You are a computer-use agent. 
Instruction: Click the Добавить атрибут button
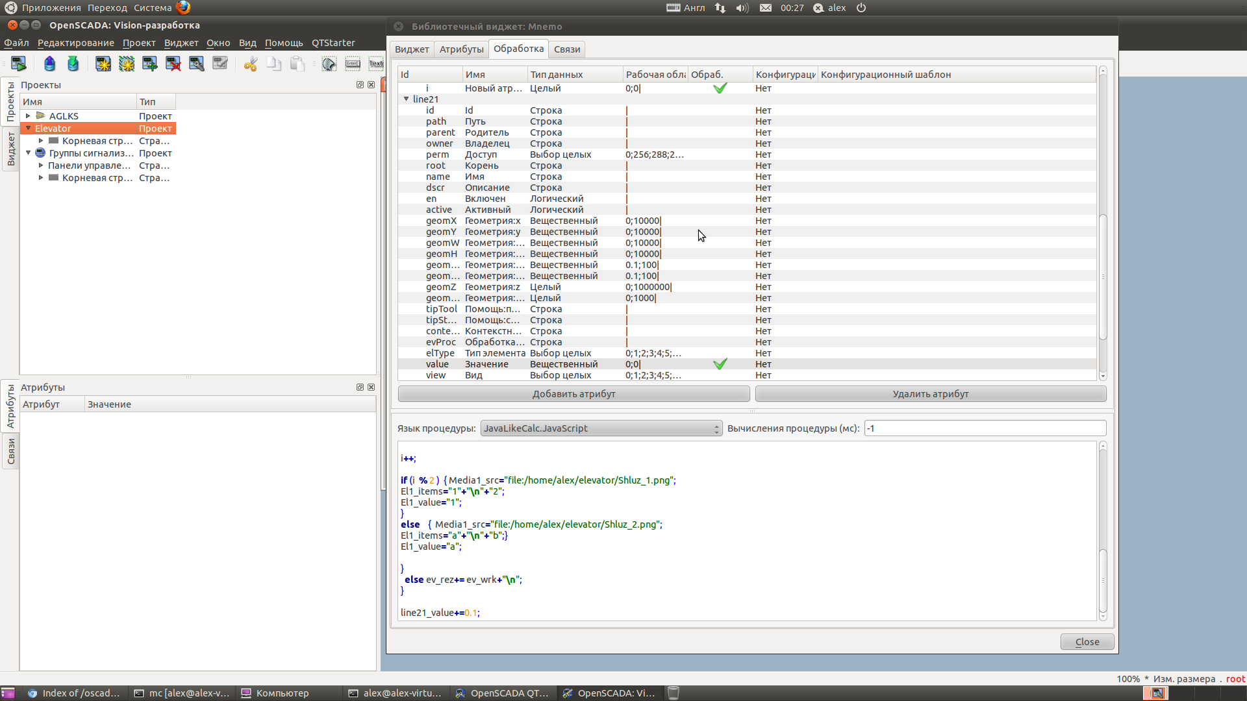tap(573, 394)
